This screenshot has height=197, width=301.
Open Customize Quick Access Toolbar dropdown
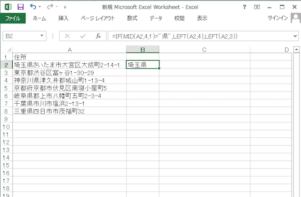(65, 8)
